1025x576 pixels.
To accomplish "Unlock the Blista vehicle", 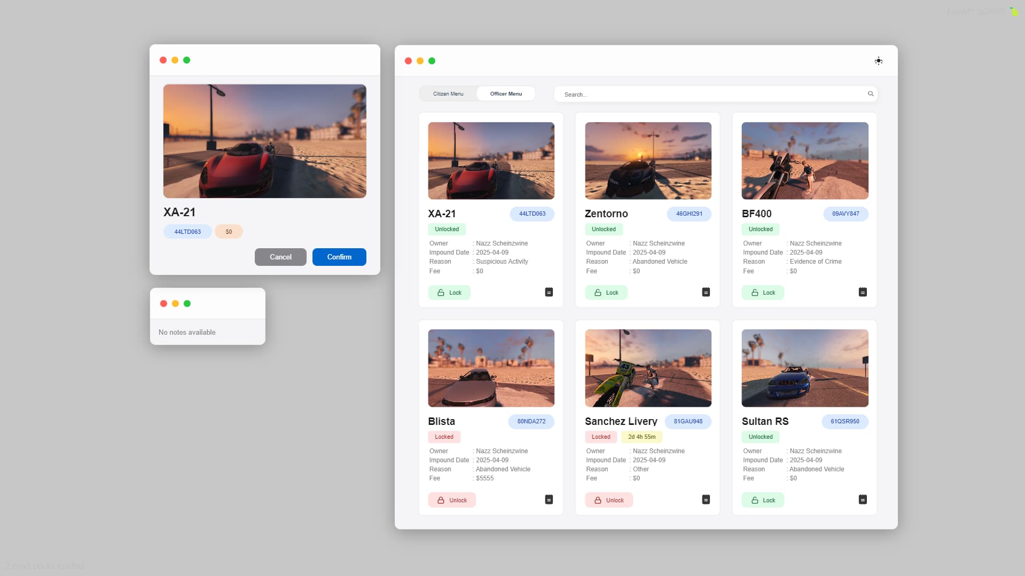I will [x=452, y=500].
